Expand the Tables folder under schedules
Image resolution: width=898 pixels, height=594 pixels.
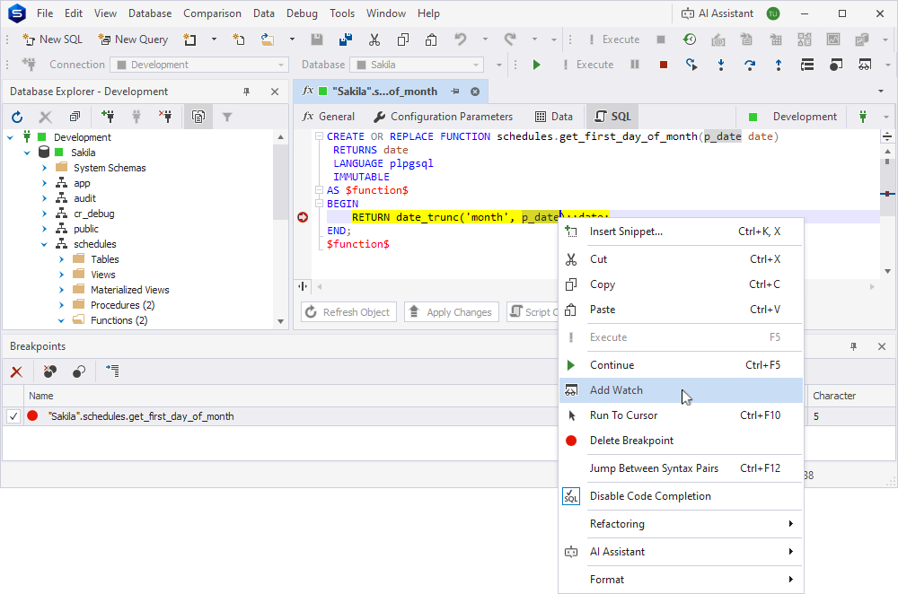62,260
